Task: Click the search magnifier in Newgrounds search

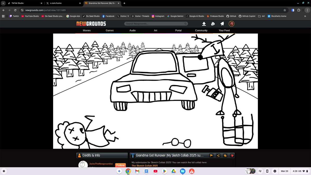Action: pyautogui.click(x=185, y=24)
